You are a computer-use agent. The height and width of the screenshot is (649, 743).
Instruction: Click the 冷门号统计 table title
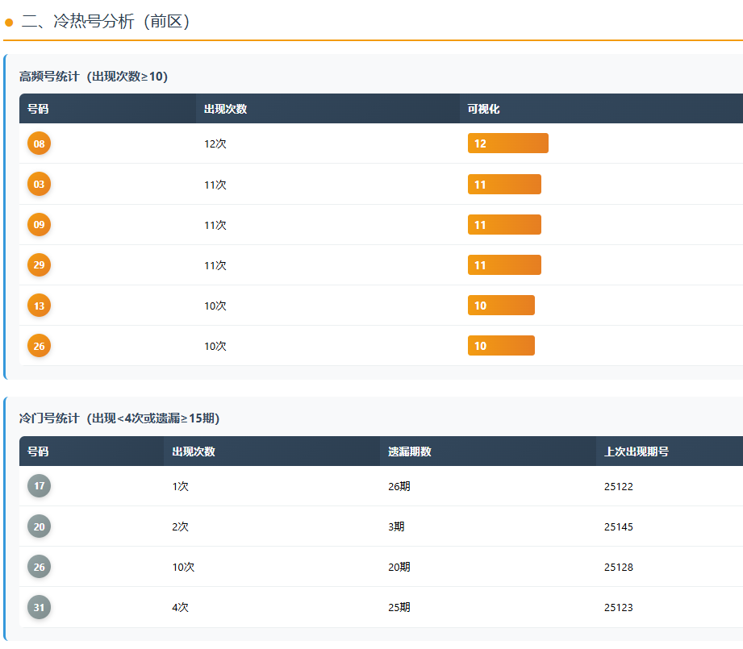(x=119, y=418)
